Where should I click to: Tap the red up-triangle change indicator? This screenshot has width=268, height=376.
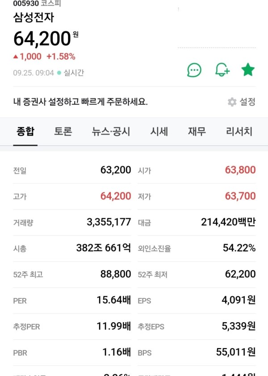tap(16, 56)
